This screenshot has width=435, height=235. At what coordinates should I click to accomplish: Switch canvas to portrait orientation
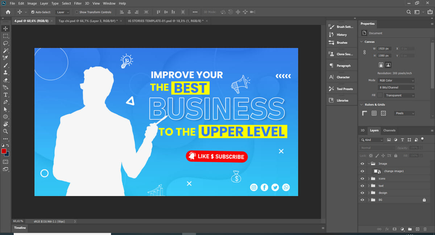pyautogui.click(x=381, y=65)
